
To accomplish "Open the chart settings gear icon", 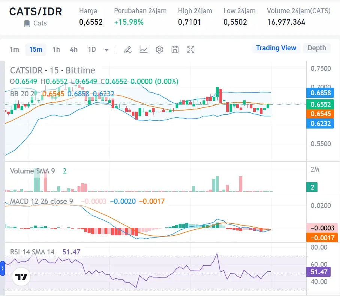I will click(x=159, y=49).
